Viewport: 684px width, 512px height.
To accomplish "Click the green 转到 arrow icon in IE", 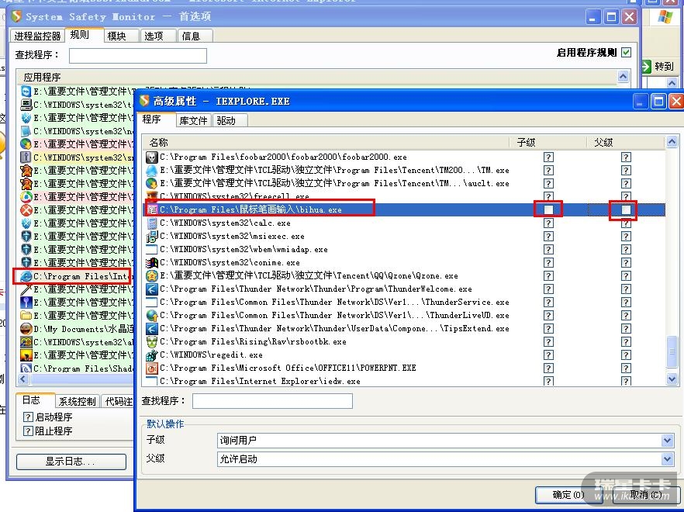I will pyautogui.click(x=646, y=67).
